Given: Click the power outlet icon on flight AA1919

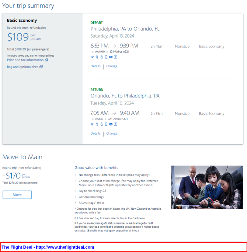Looking at the screenshot, I should coord(97,57).
